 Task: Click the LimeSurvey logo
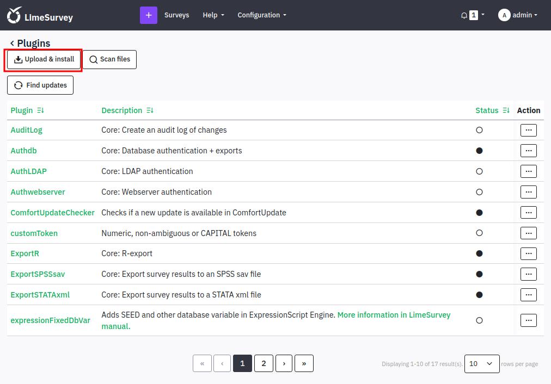point(40,15)
